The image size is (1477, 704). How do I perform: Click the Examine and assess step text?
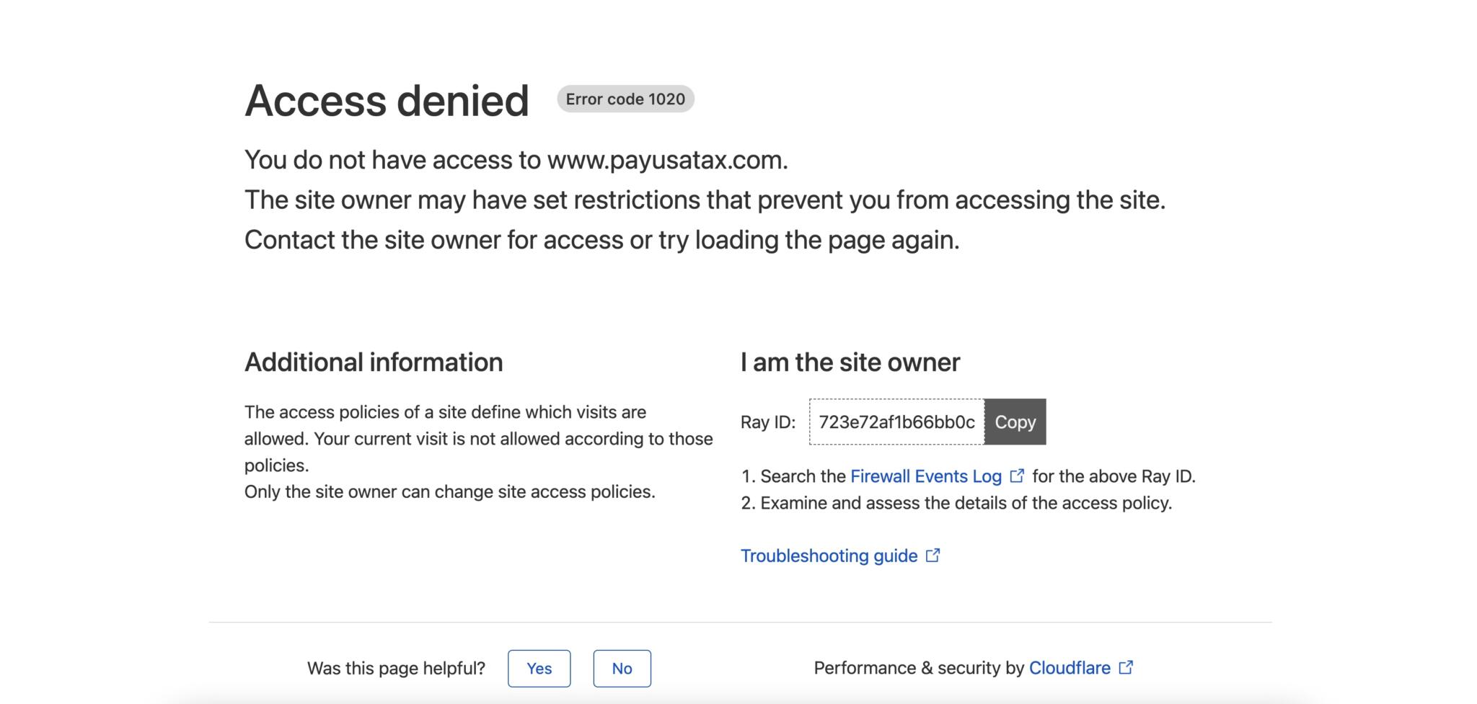(x=966, y=503)
